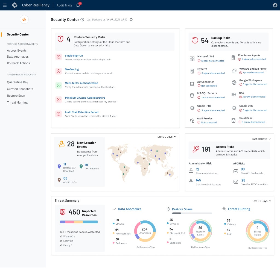Click the Multi-factor Authentication passed check icon
This screenshot has height=268, width=280.
coord(59,86)
